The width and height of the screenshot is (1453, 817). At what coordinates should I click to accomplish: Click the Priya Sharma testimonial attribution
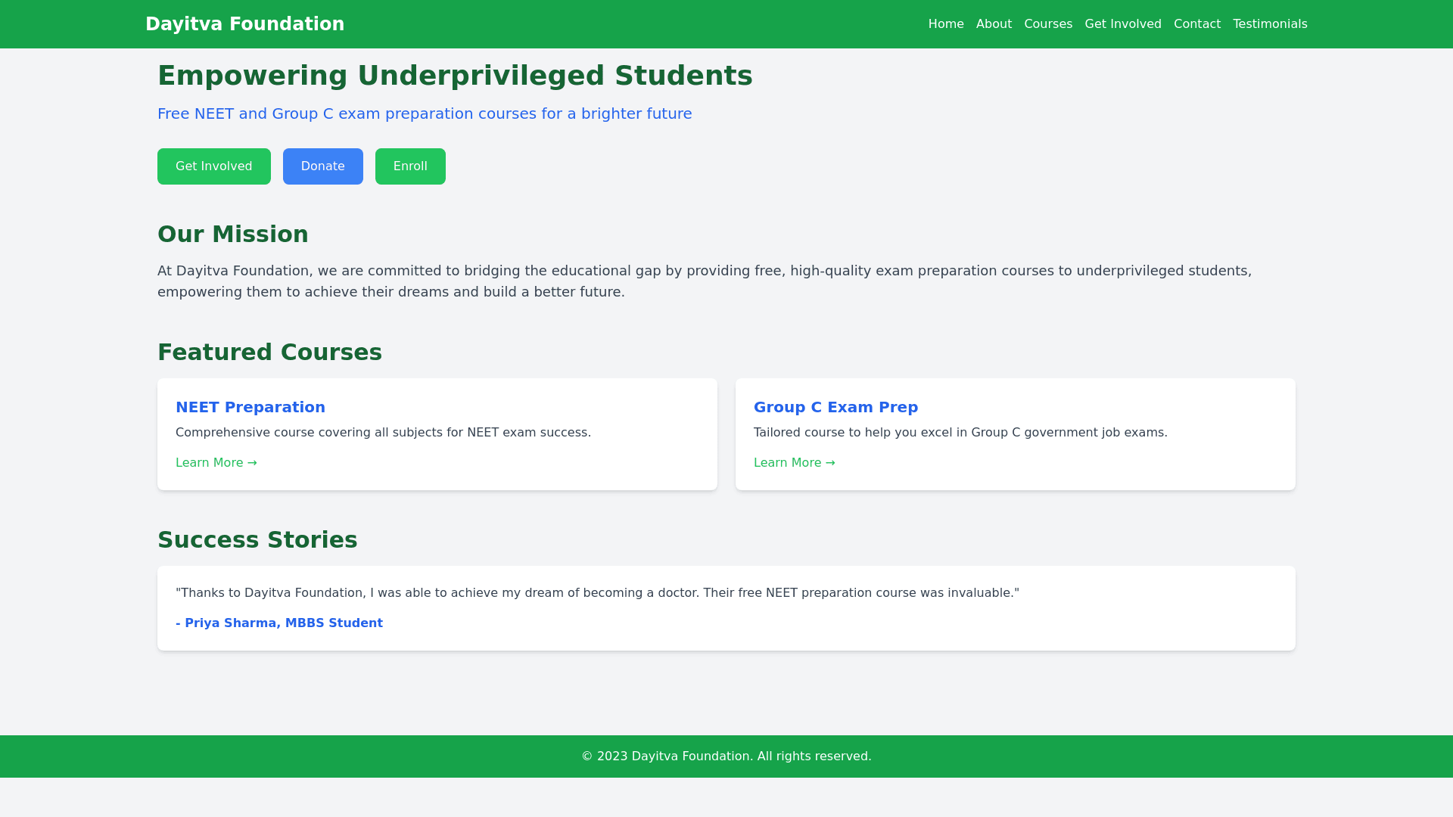tap(278, 623)
